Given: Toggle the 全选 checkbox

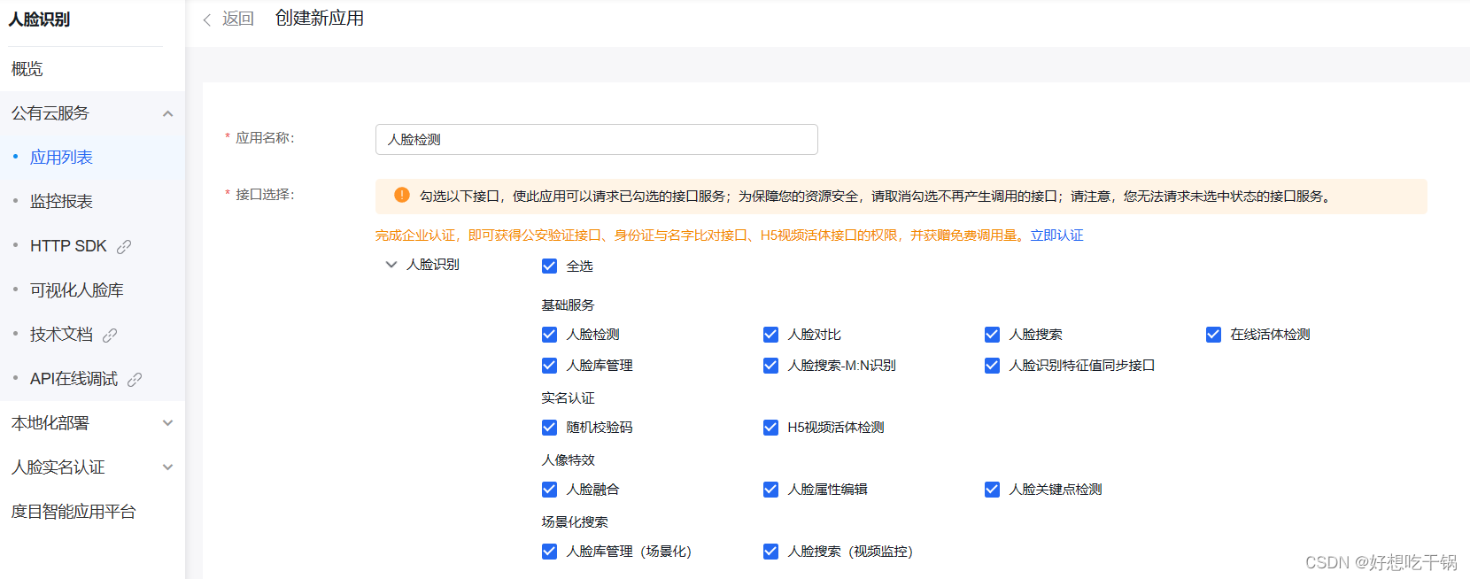Looking at the screenshot, I should (549, 266).
